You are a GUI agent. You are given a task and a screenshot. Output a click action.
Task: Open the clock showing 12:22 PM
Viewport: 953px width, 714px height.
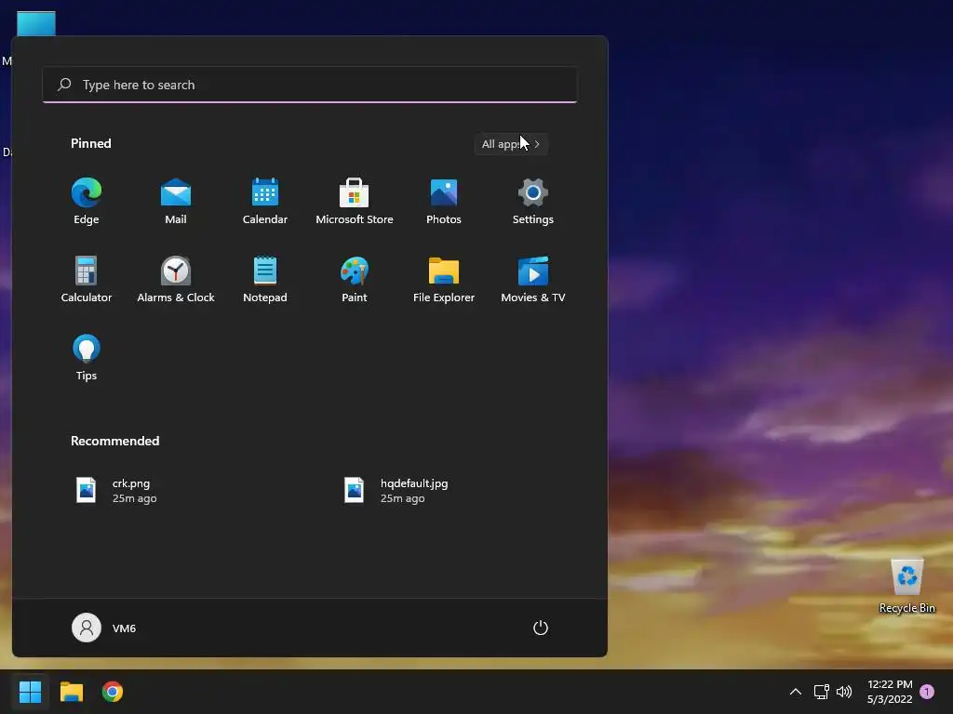890,692
